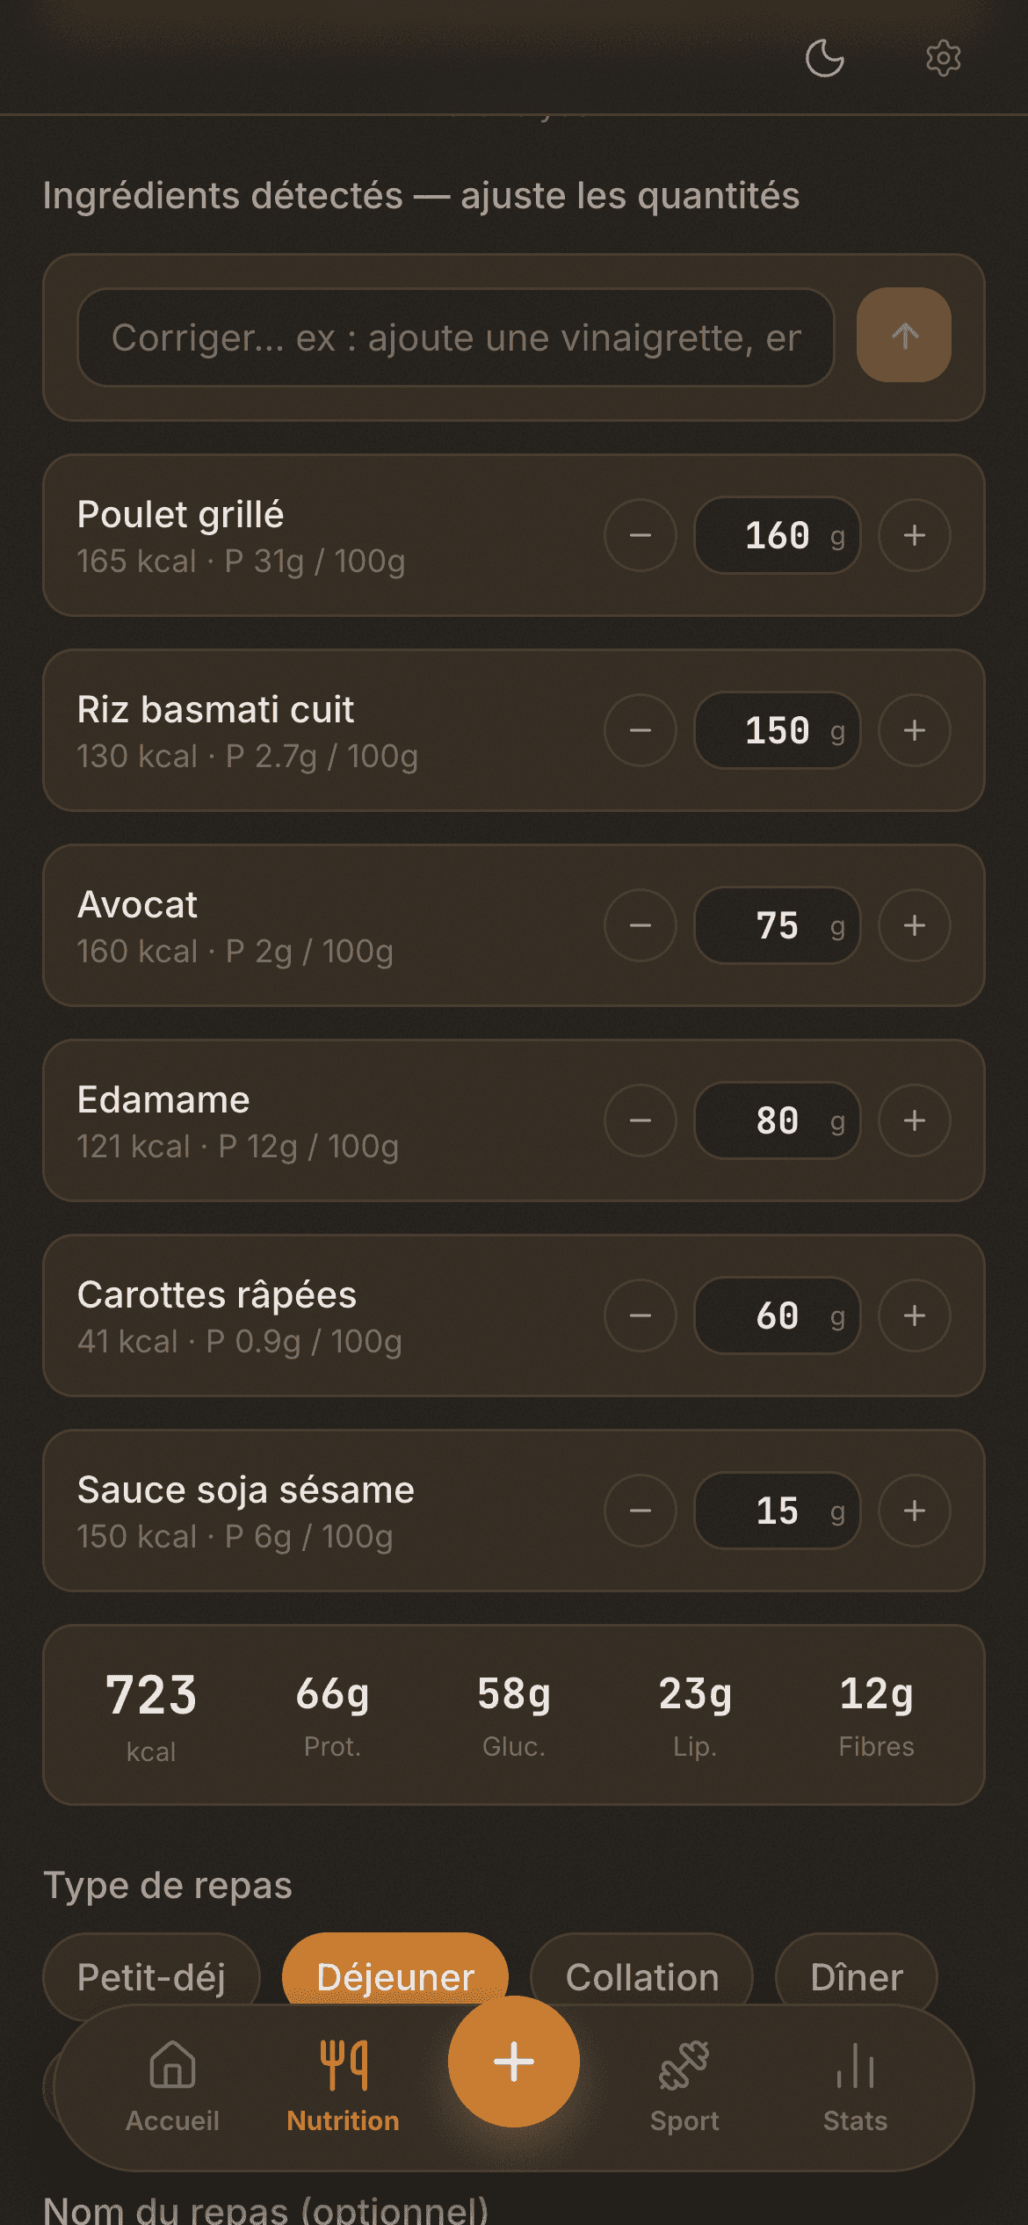Toggle dark mode with the moon icon
The image size is (1028, 2225).
point(824,59)
